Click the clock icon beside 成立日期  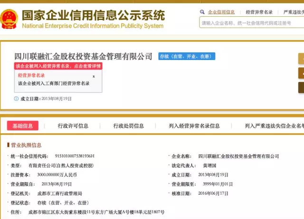(x=16, y=99)
